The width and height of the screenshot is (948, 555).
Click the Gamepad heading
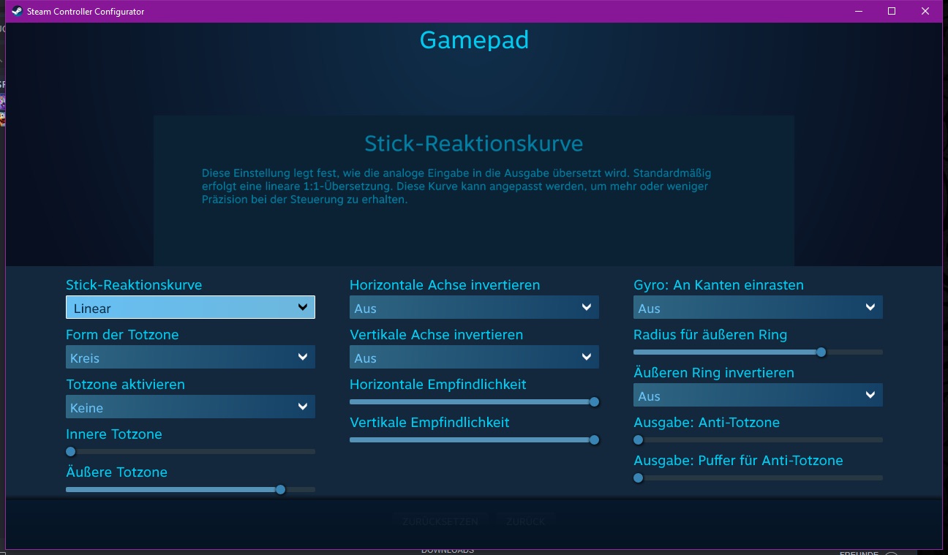pos(474,39)
